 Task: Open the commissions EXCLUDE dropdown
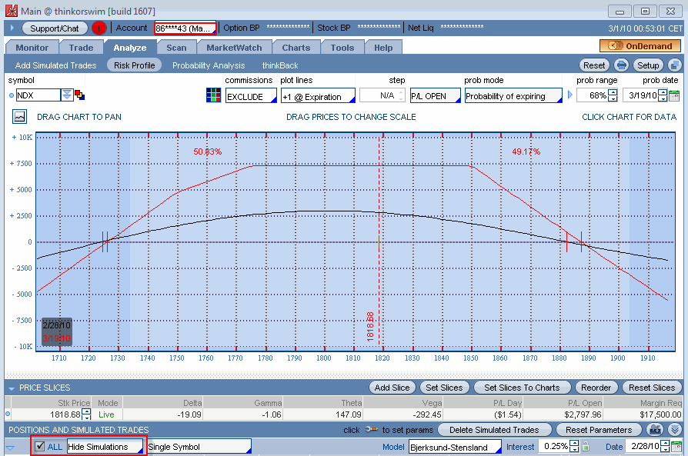coord(250,96)
